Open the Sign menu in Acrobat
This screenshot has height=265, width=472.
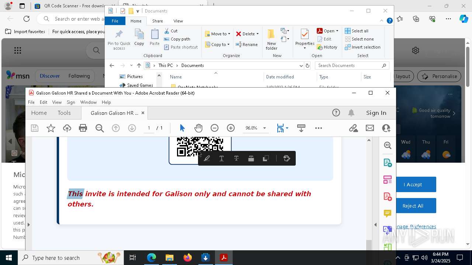click(71, 102)
